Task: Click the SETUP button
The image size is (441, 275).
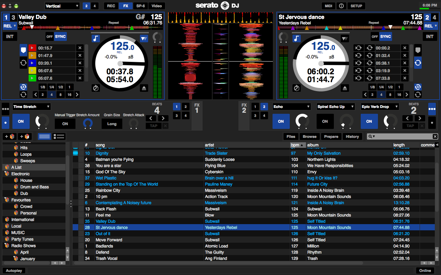Action: coord(356,6)
